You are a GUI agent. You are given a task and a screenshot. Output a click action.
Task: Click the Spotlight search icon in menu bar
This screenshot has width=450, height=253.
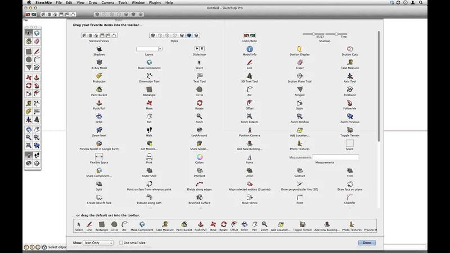(x=421, y=3)
